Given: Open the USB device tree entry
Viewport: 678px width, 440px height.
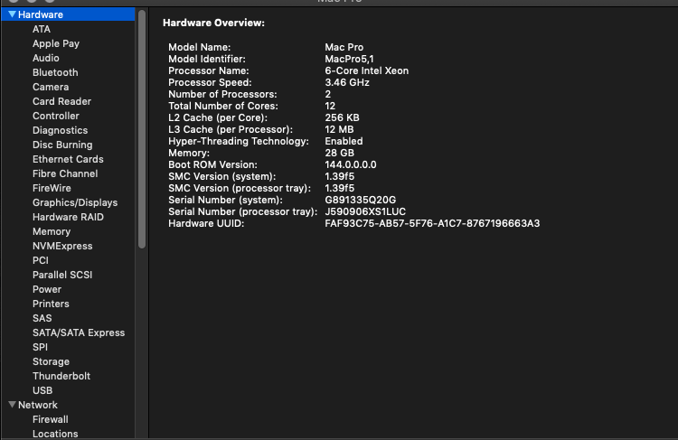Looking at the screenshot, I should (42, 390).
